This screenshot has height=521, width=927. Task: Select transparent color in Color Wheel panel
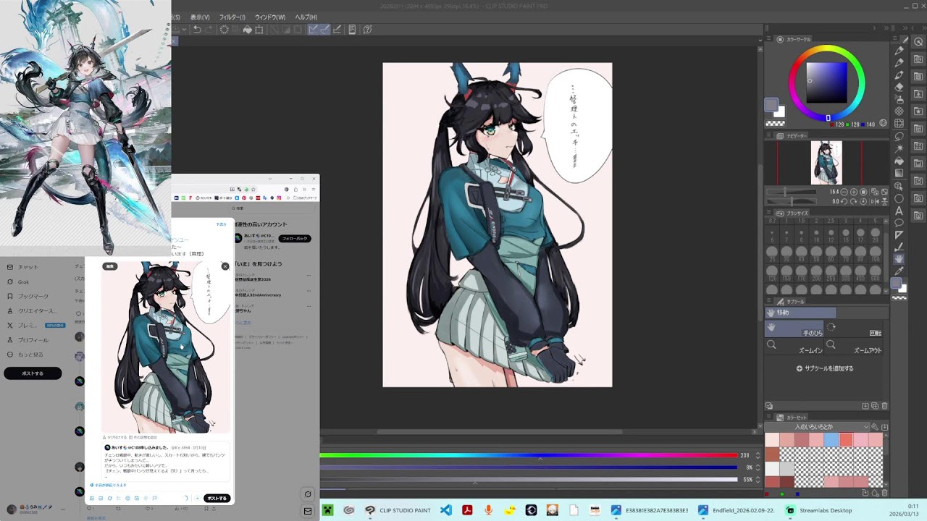click(775, 123)
